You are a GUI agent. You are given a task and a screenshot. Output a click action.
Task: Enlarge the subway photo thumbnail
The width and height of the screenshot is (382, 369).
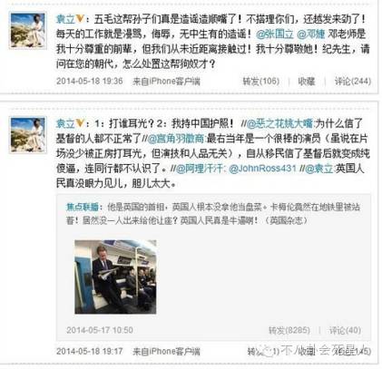click(115, 277)
